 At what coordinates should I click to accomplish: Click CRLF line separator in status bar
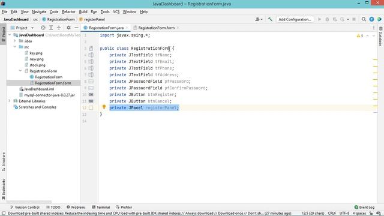(x=332, y=214)
